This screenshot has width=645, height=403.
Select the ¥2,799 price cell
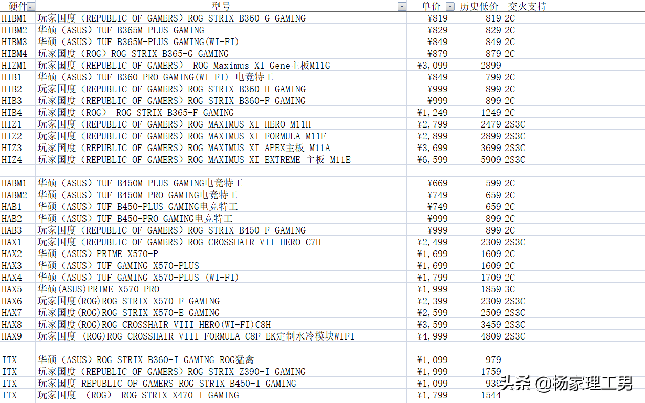click(431, 124)
